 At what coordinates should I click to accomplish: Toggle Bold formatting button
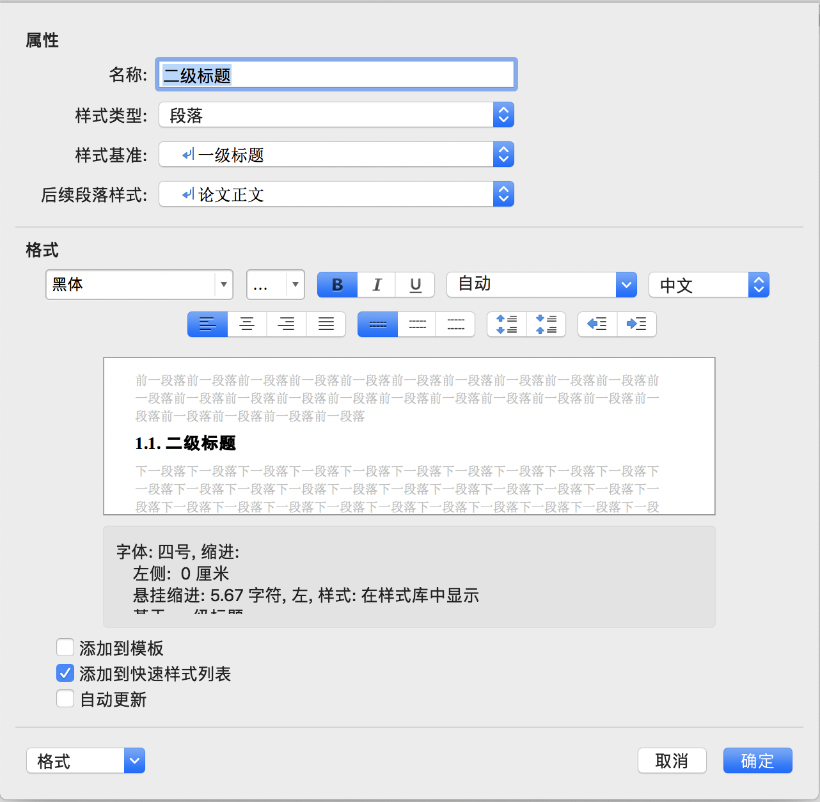[338, 285]
